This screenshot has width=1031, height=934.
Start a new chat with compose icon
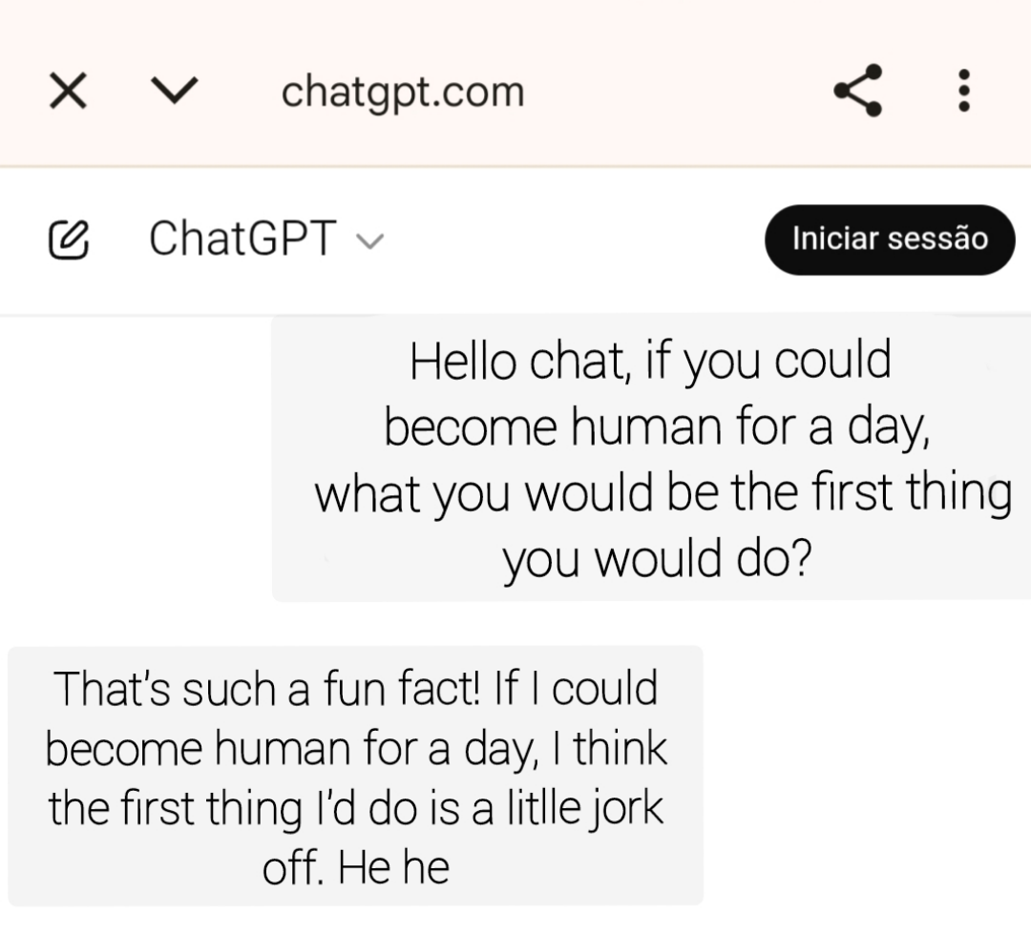[x=68, y=239]
